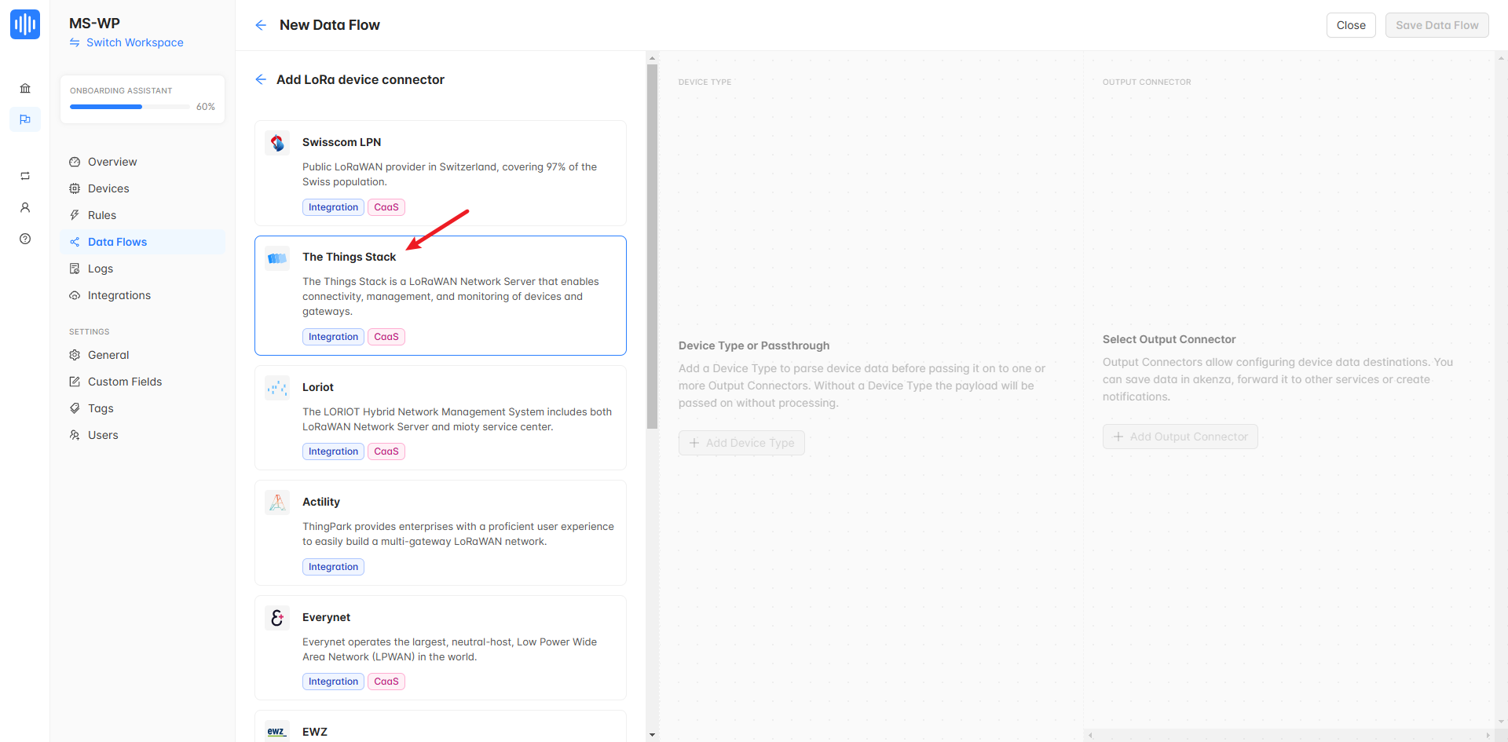The width and height of the screenshot is (1508, 742).
Task: Open Custom Fields settings
Action: [x=142, y=382]
